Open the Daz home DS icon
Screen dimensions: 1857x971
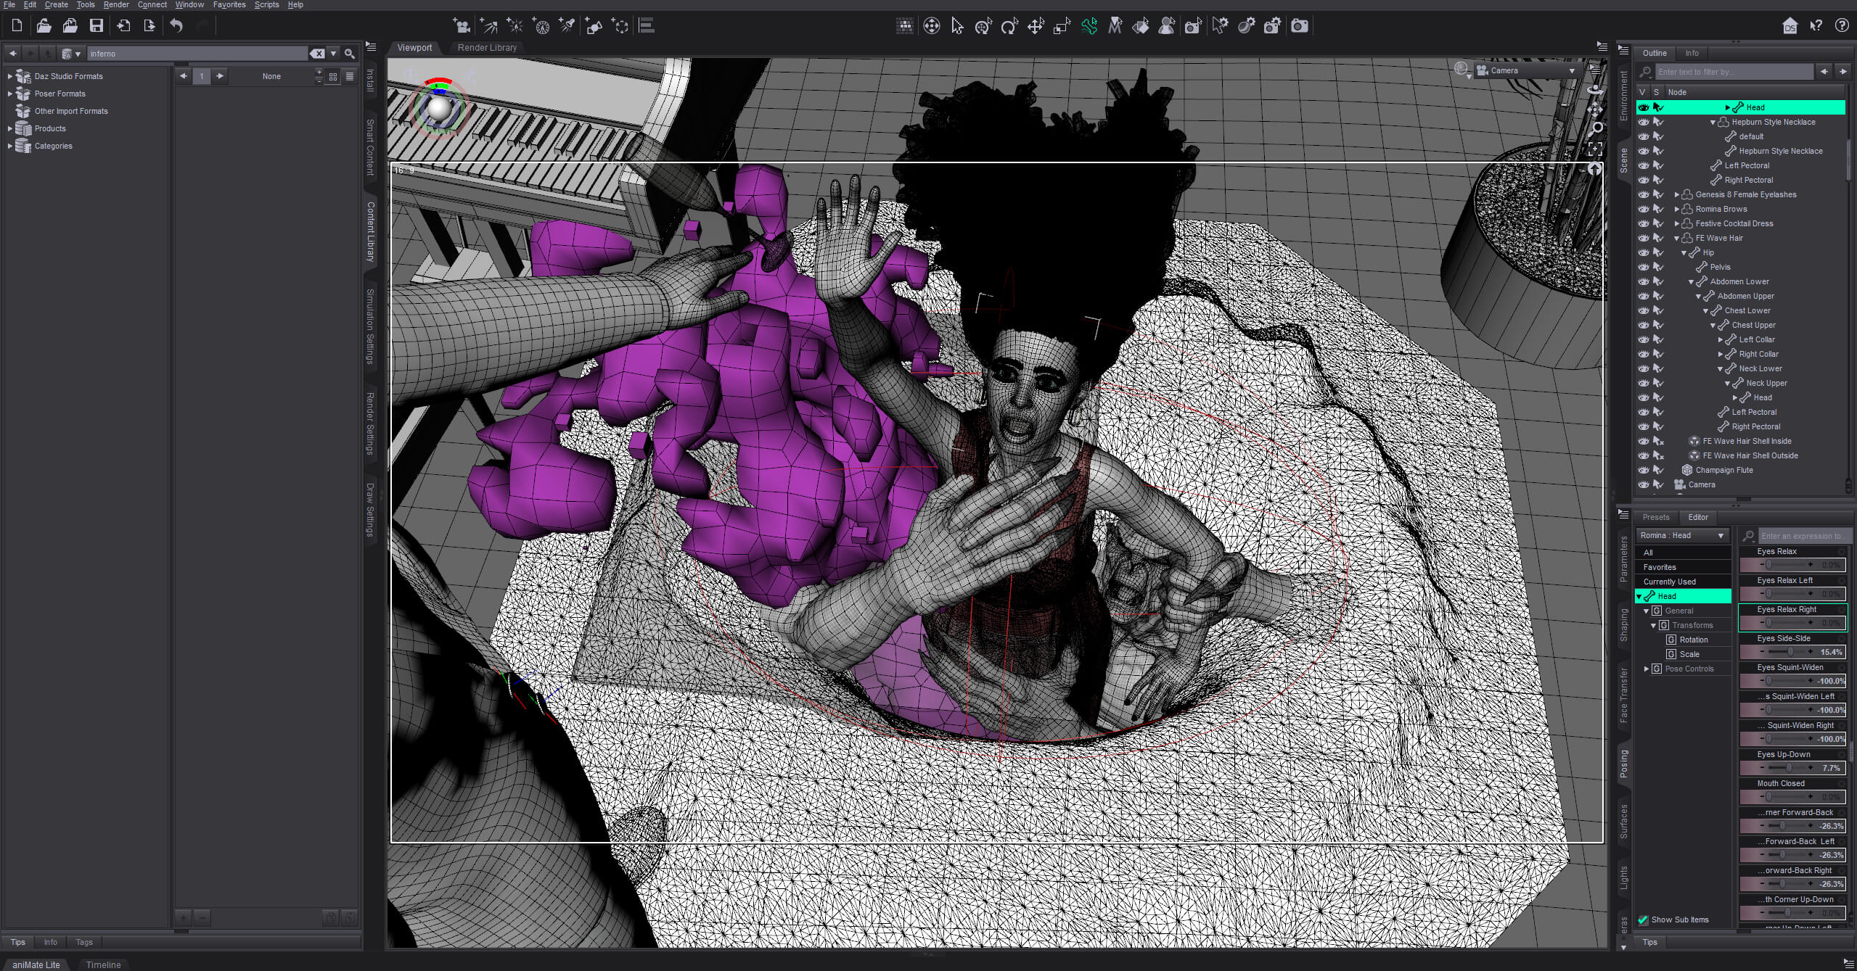pyautogui.click(x=1790, y=26)
